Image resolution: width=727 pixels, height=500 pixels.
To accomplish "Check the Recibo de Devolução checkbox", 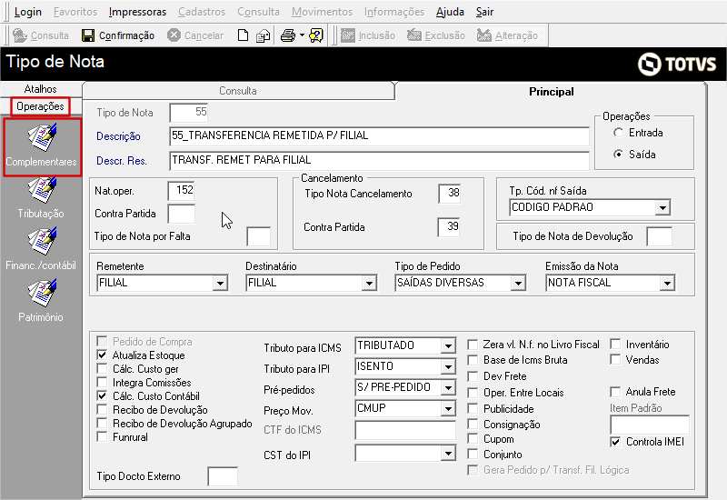I will [102, 410].
